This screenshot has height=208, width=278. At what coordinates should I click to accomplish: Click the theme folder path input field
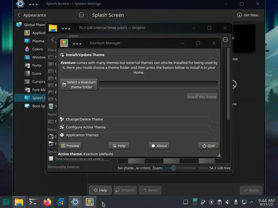coord(159,84)
